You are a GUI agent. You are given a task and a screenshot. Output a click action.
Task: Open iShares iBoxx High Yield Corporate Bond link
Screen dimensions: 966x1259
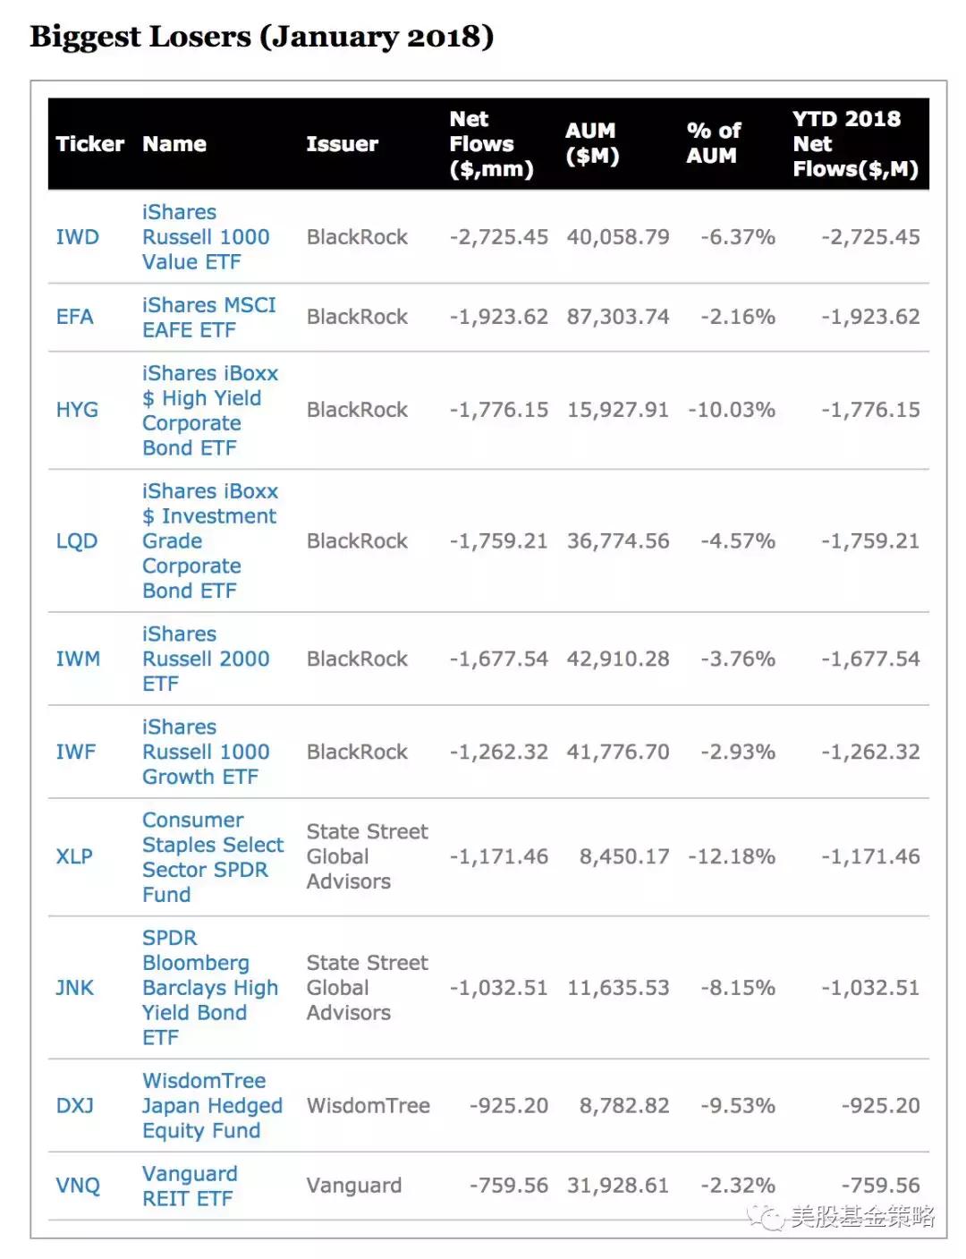pyautogui.click(x=209, y=411)
